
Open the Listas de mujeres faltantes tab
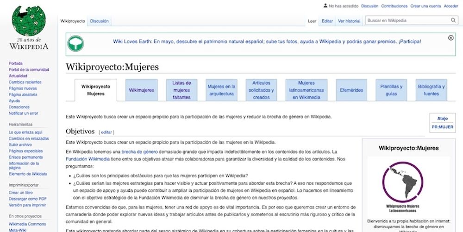pyautogui.click(x=181, y=90)
